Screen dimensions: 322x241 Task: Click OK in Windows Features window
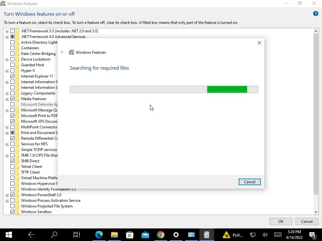tap(281, 221)
